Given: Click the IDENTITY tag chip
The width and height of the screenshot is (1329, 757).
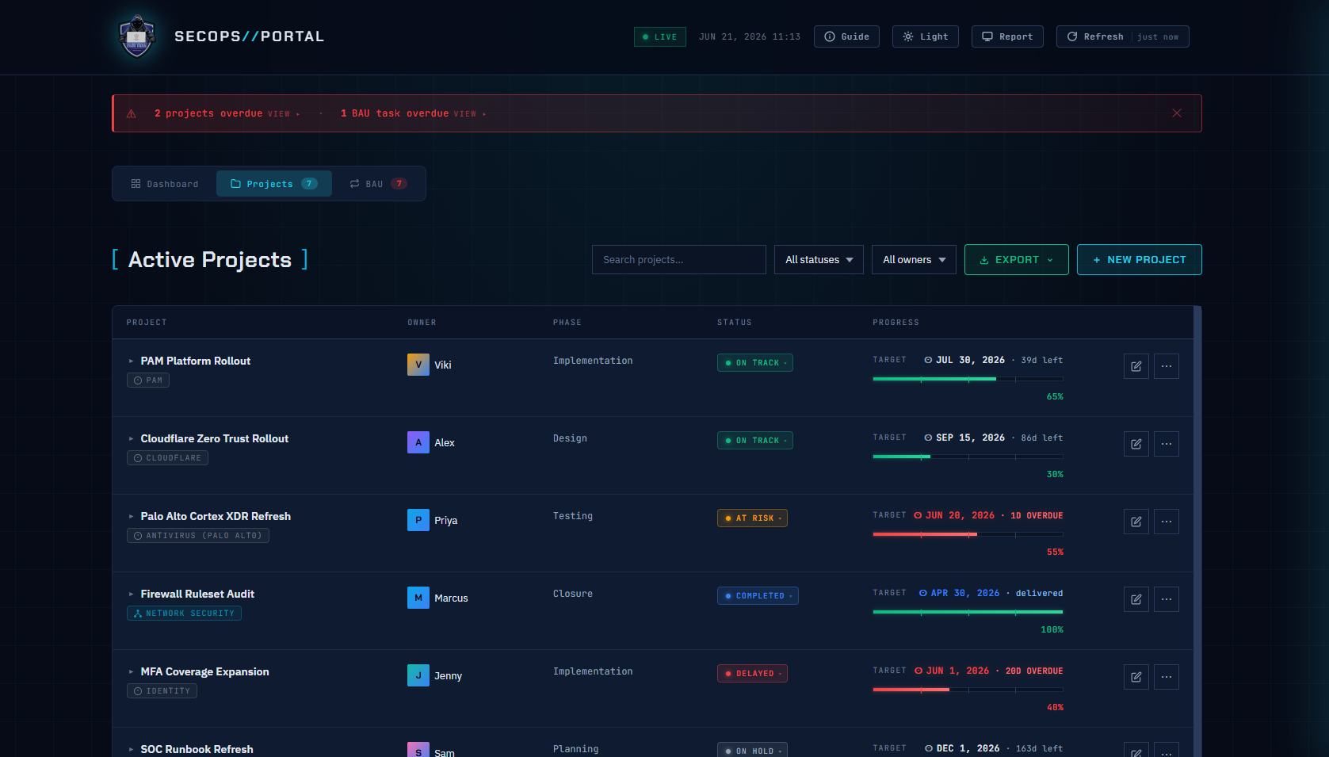Looking at the screenshot, I should [x=162, y=691].
